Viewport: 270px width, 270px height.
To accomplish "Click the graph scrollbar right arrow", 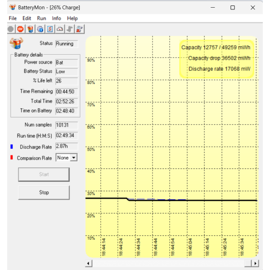I will tap(255, 263).
